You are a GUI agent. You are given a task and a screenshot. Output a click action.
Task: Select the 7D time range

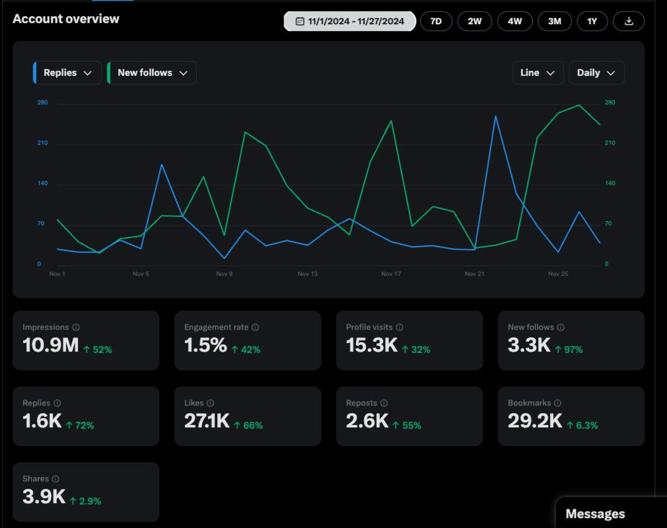(436, 21)
